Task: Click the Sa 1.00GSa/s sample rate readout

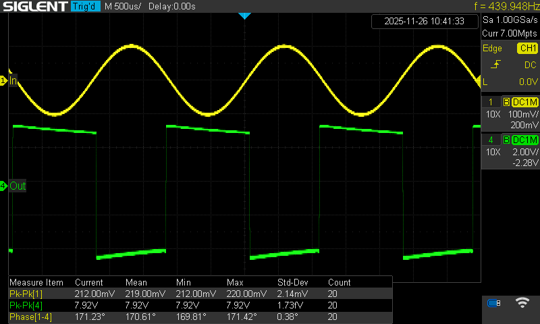Action: pos(510,21)
